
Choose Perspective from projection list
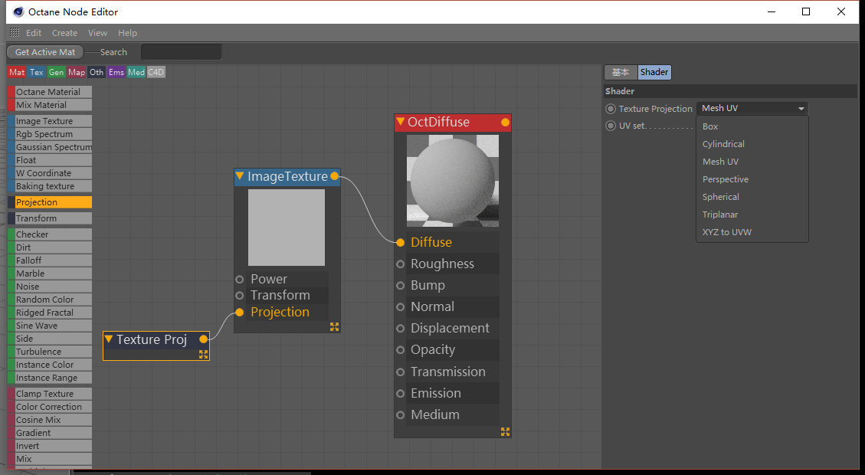(x=752, y=179)
